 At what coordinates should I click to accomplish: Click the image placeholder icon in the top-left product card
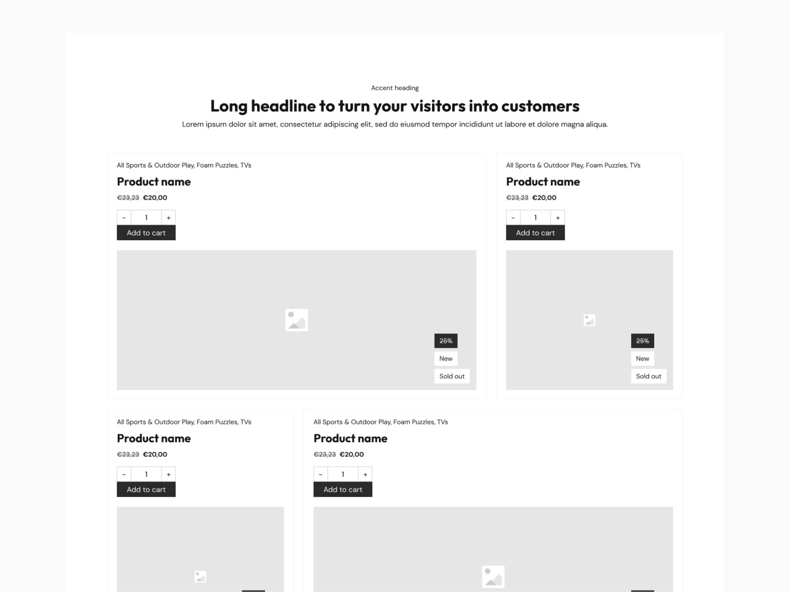296,320
